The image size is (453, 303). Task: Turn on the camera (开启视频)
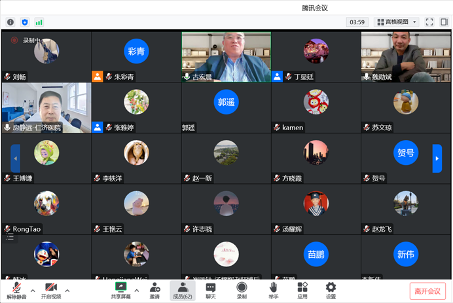[51, 290]
